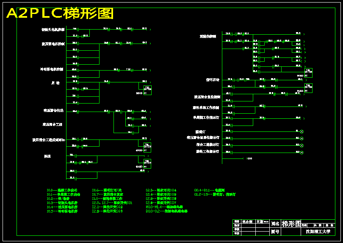Click the label '滚轮工作指示灯'
Viewport: 343px width, 243px height.
click(207, 151)
